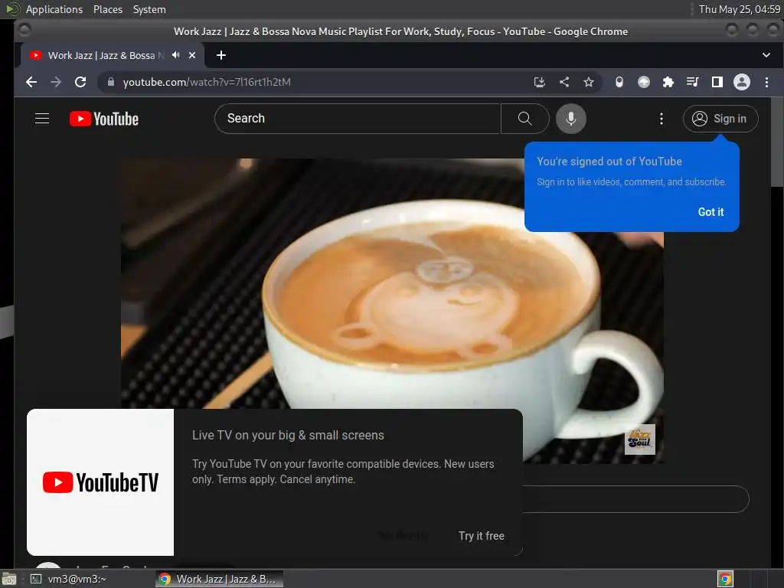
Task: Go forward in Chrome
Action: tap(55, 82)
